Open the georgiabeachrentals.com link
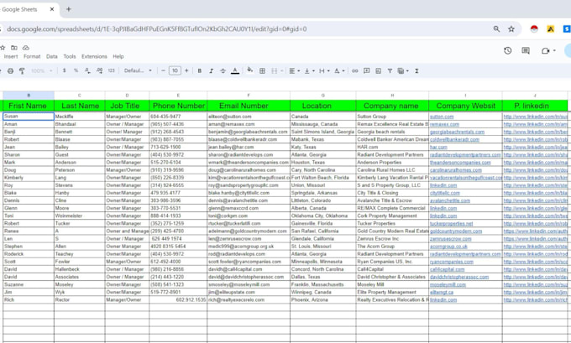The width and height of the screenshot is (571, 343). tap(458, 132)
